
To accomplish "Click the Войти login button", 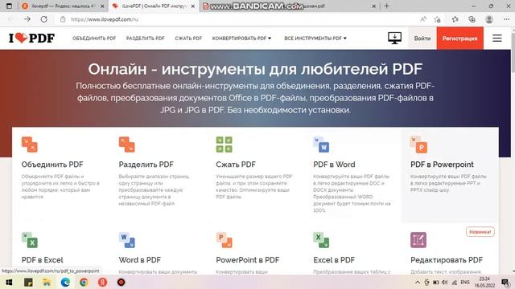I will coord(422,39).
